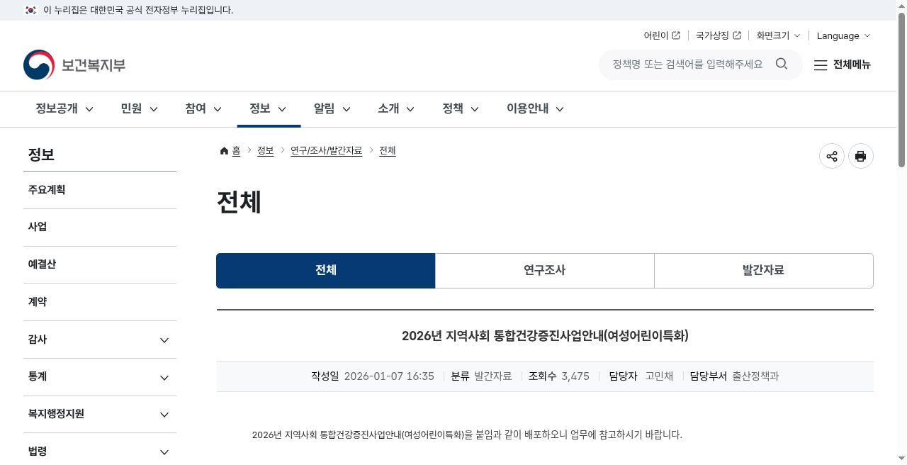Image resolution: width=907 pixels, height=465 pixels.
Task: Expand the 감사 sidebar section
Action: [100, 340]
